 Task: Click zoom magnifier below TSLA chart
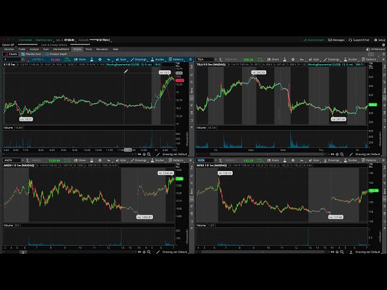coord(342,154)
